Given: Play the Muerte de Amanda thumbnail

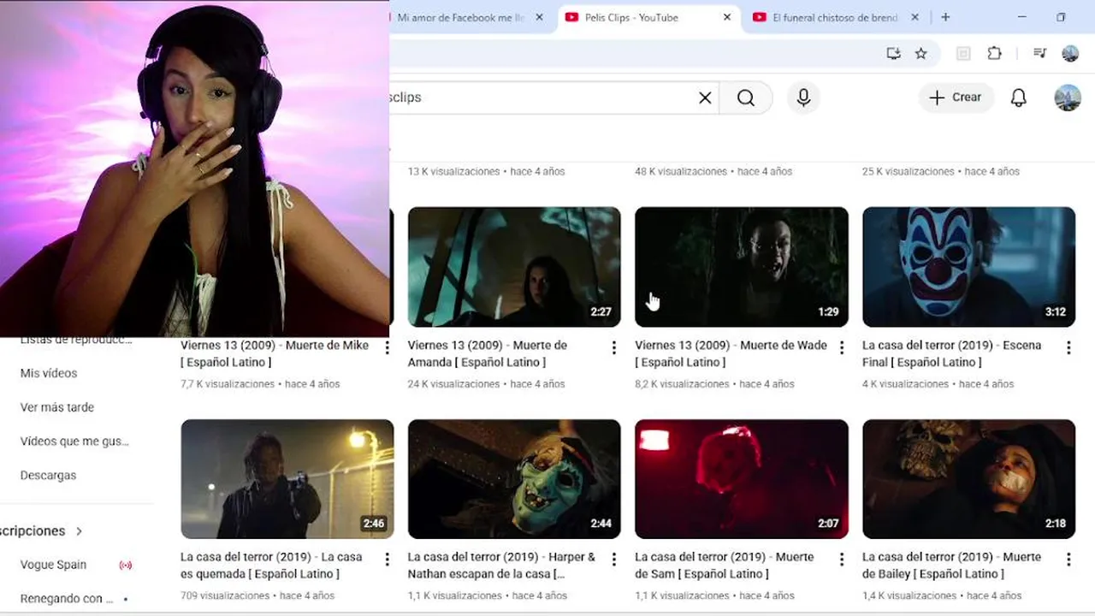Looking at the screenshot, I should click(x=514, y=267).
